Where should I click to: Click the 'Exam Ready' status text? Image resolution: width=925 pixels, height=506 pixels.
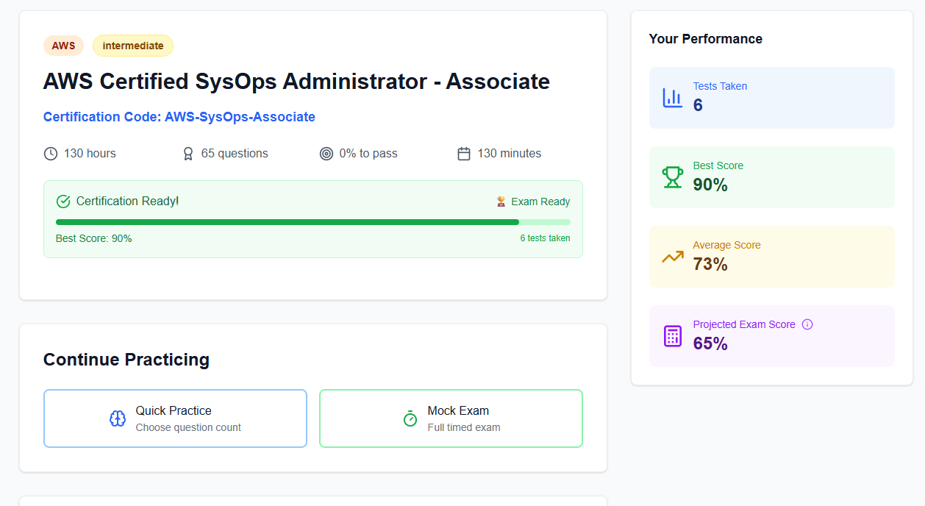[540, 202]
